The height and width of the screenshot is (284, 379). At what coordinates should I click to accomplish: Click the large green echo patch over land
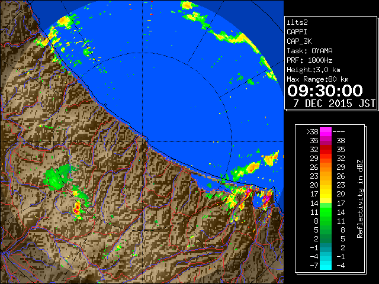point(58,177)
